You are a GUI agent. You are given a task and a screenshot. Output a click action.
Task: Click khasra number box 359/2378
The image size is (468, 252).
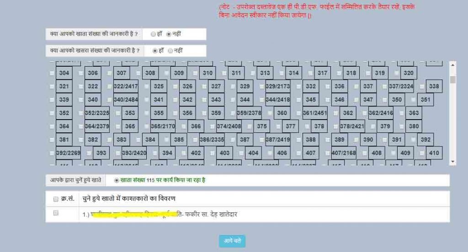[249, 113]
